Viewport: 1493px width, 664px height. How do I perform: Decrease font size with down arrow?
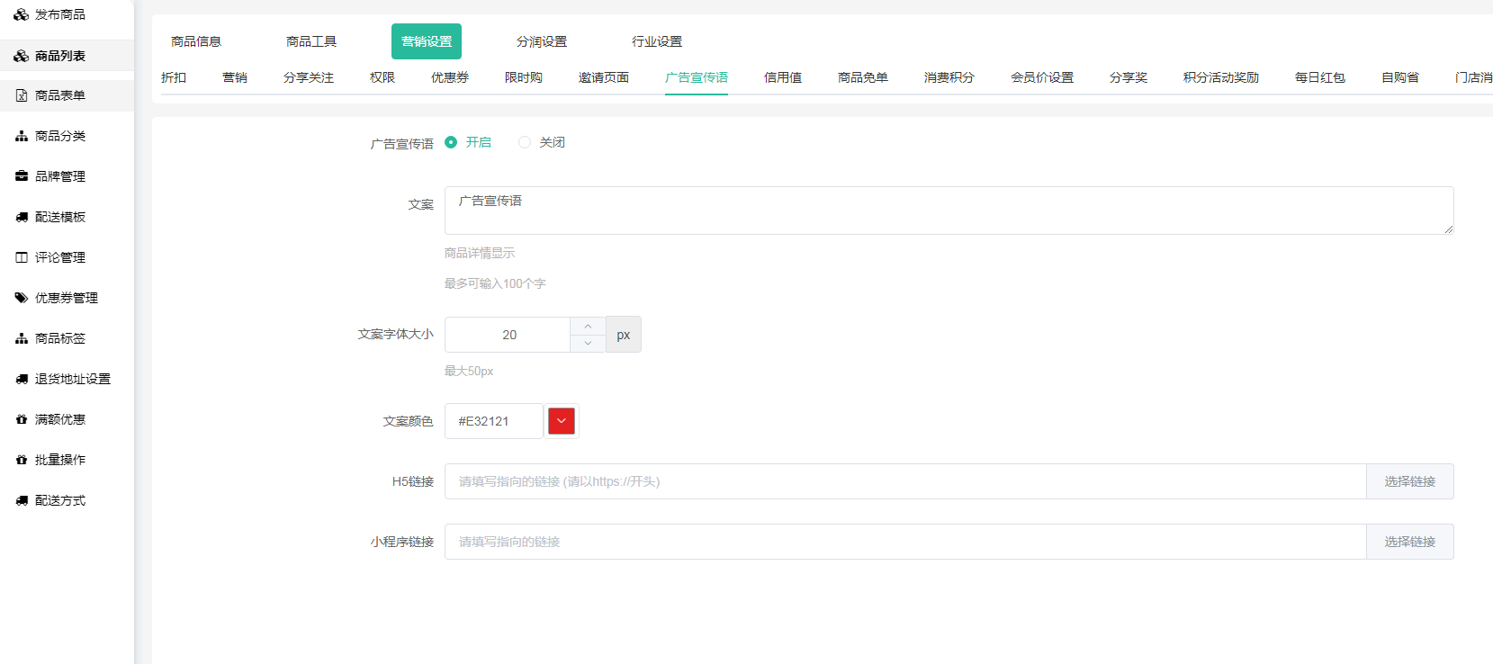click(x=588, y=343)
